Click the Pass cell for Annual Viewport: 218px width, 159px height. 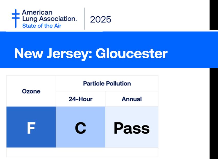[132, 127]
